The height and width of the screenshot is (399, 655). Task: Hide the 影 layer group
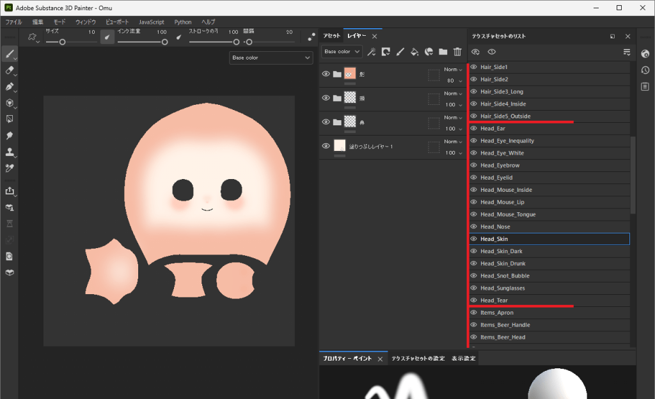326,74
